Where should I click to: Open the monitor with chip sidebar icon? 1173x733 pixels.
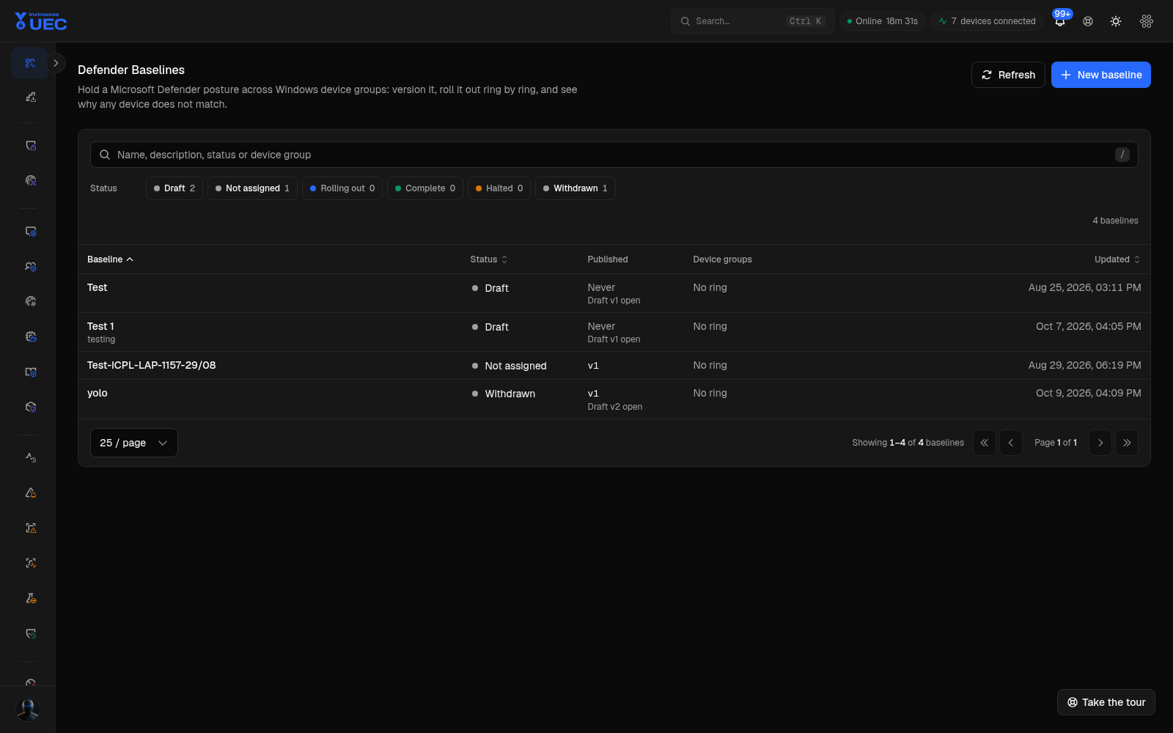click(x=31, y=232)
